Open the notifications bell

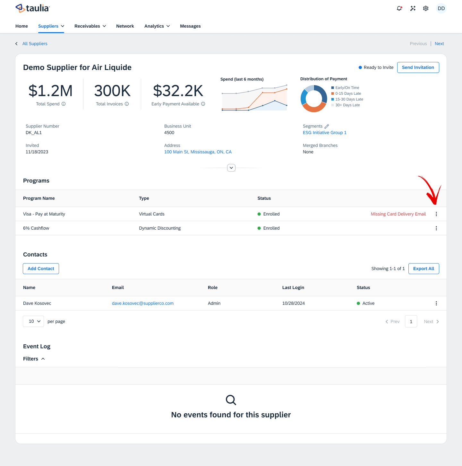pos(399,8)
